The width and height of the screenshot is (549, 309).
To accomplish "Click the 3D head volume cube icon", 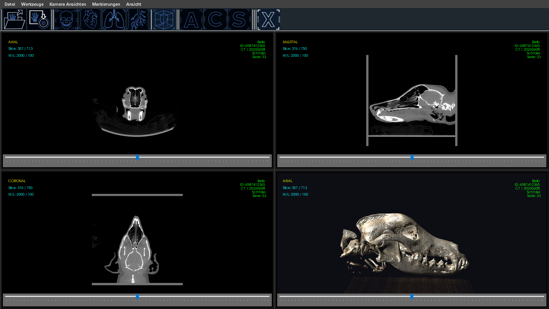I will 164,19.
